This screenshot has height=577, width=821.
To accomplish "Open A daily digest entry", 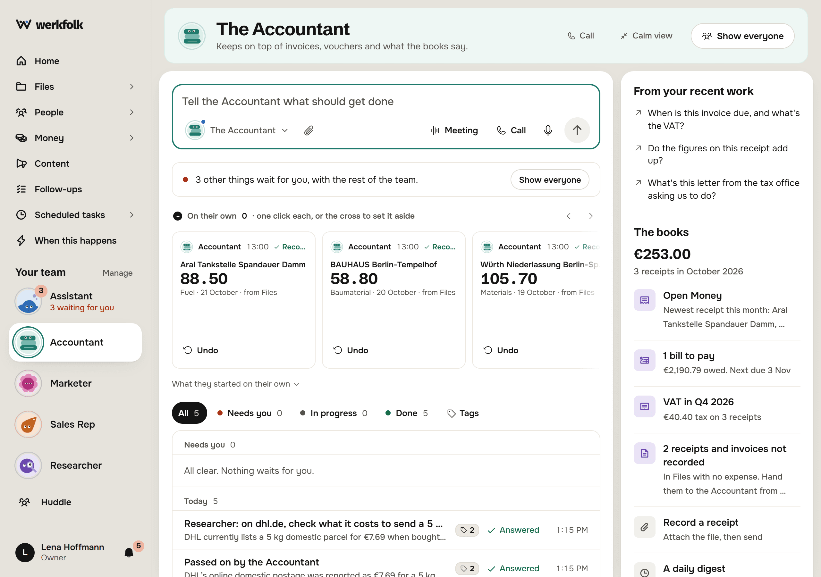I will click(717, 569).
